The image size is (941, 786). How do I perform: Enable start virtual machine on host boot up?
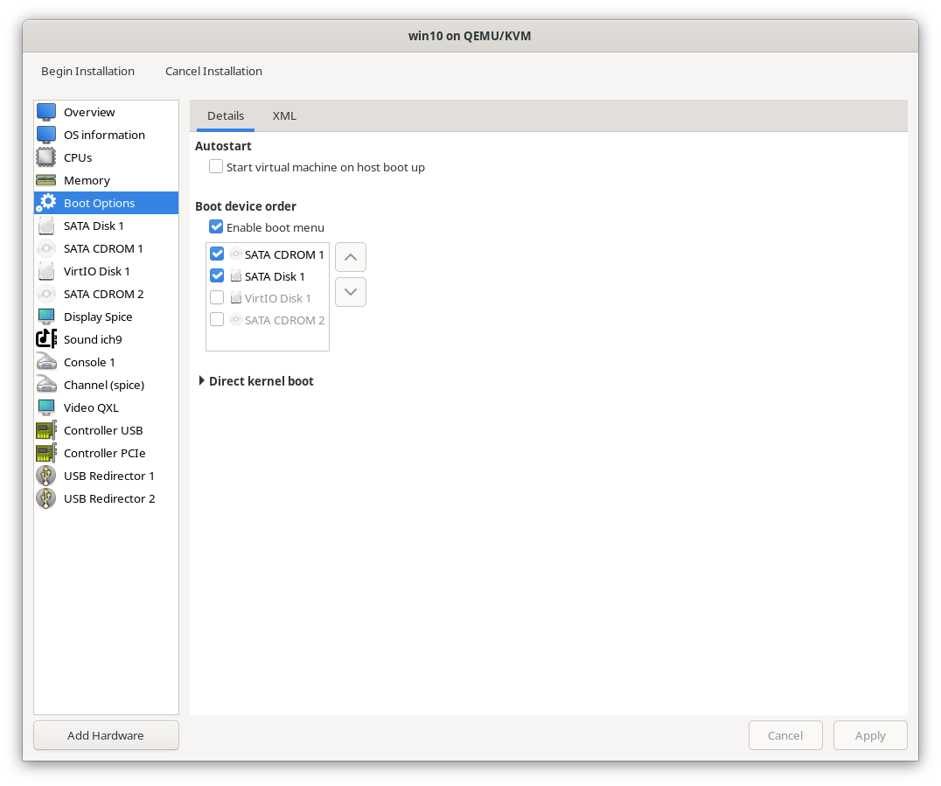(x=216, y=167)
